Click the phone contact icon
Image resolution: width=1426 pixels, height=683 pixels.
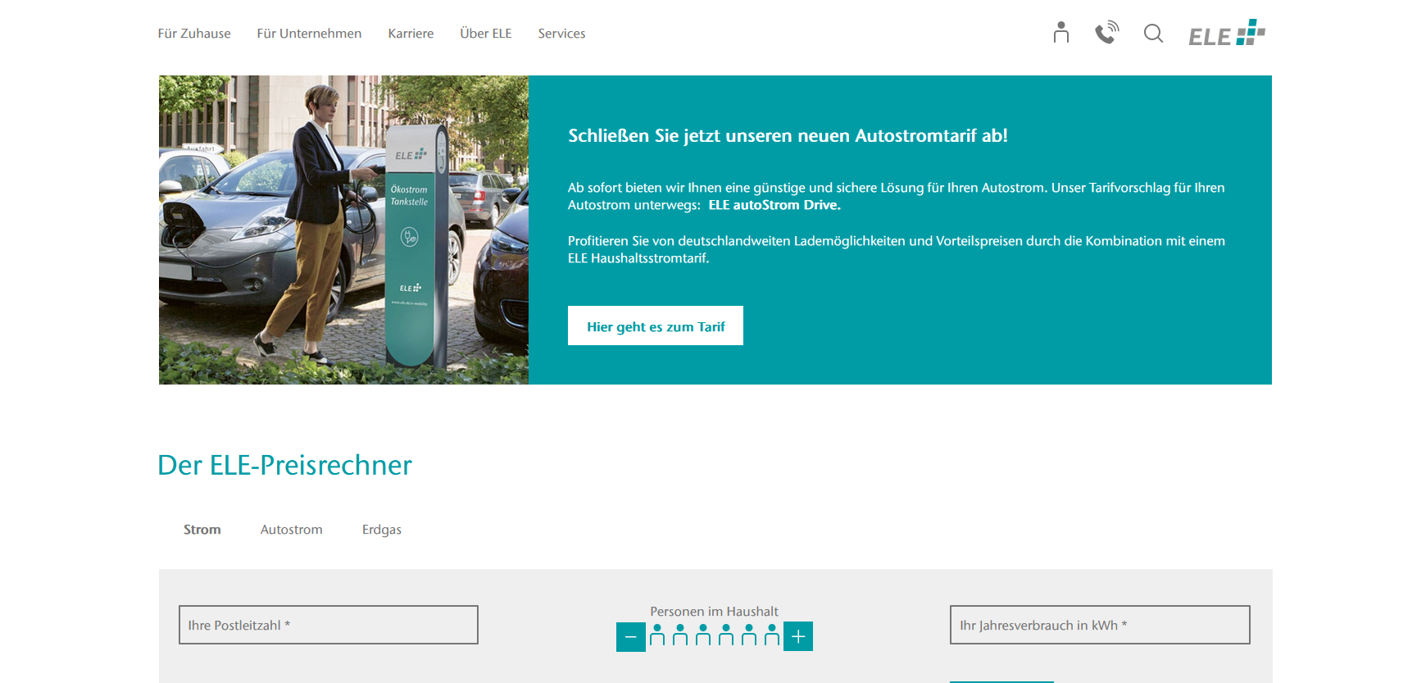point(1107,33)
